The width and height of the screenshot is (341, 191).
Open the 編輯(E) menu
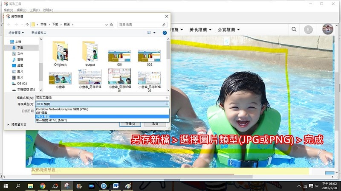click(22, 10)
